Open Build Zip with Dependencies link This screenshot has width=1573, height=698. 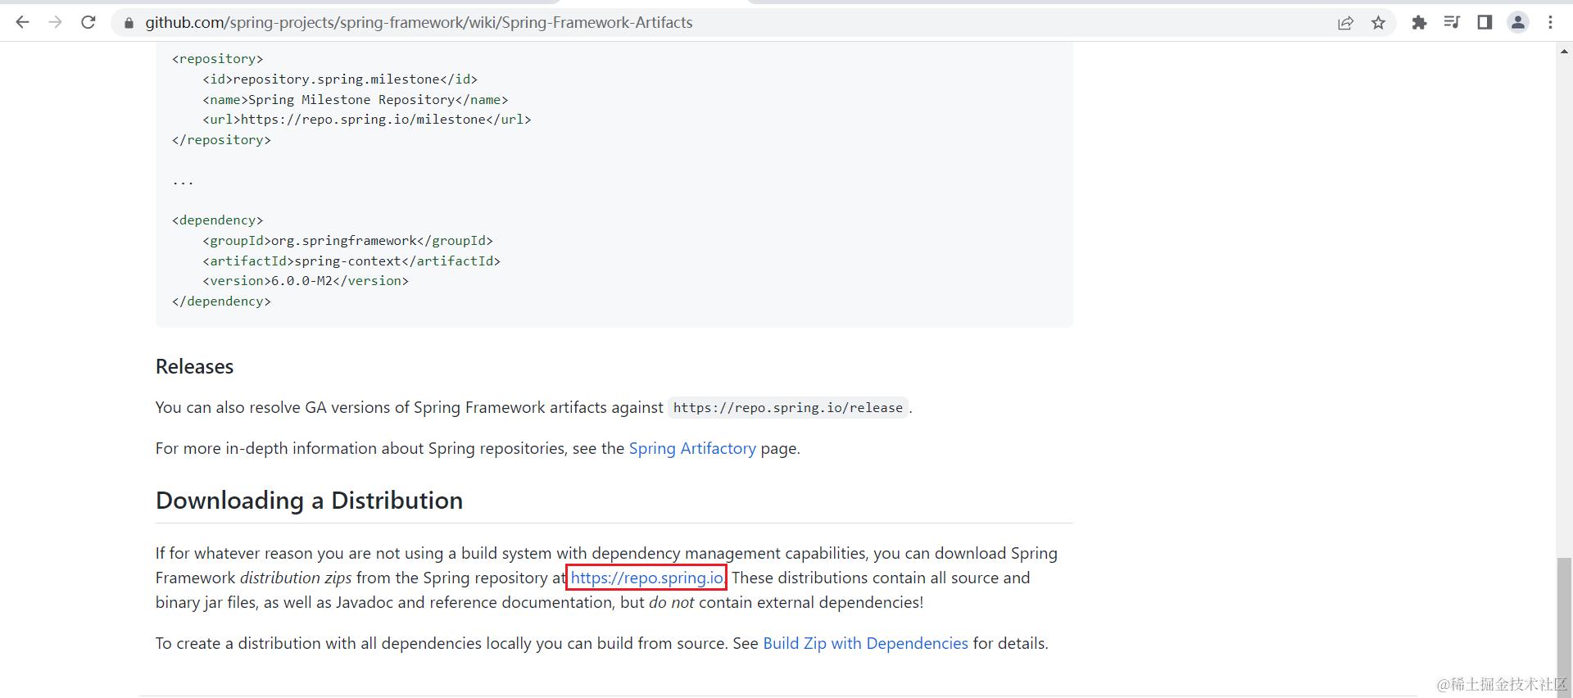tap(865, 643)
